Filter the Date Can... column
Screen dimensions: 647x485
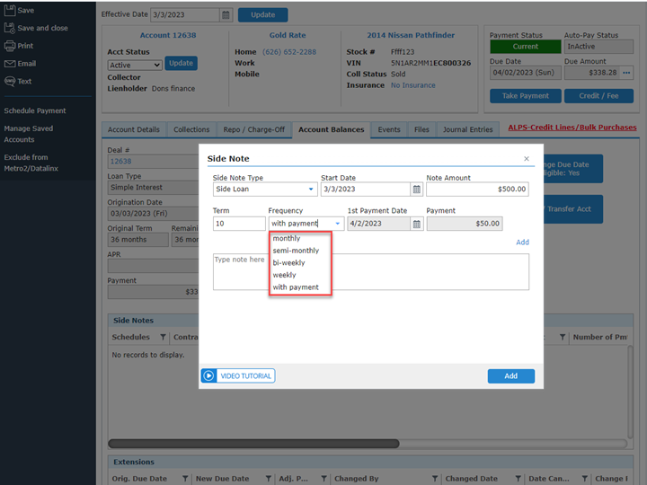click(x=585, y=479)
